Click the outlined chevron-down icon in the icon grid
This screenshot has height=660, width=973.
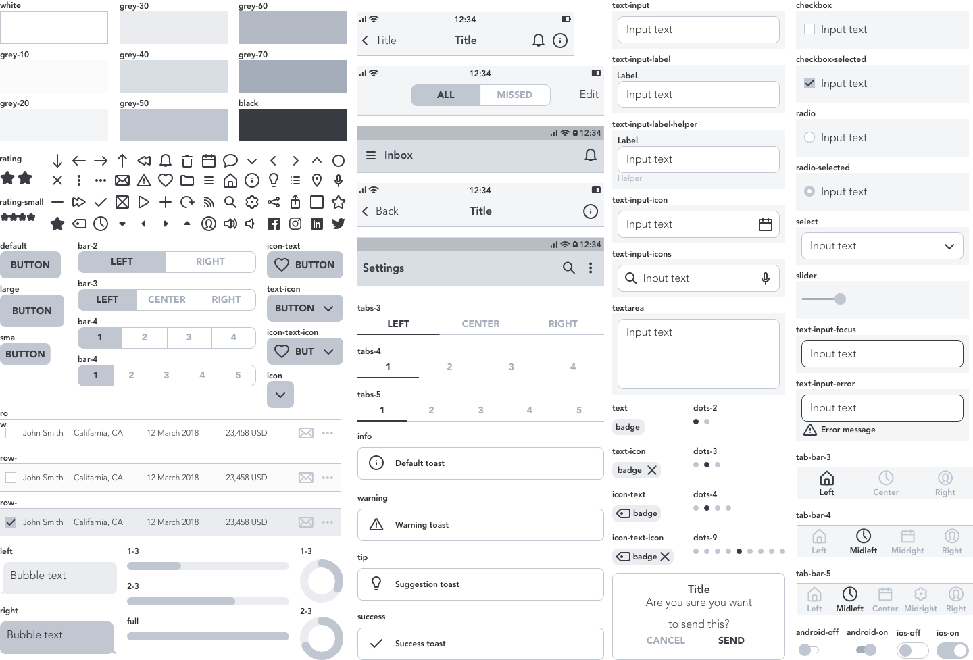click(x=252, y=161)
